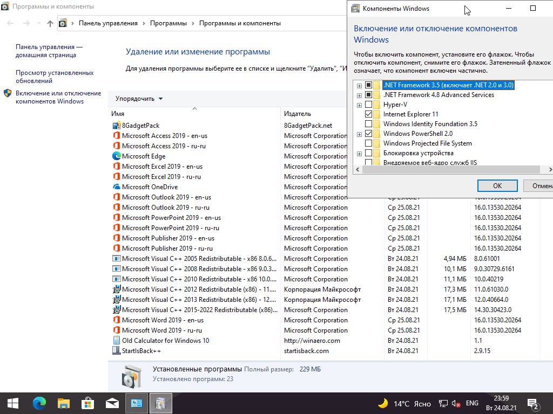Viewport: 553px width, 414px height.
Task: Click the Microsoft Edge icon in the program list
Action: coord(117,156)
